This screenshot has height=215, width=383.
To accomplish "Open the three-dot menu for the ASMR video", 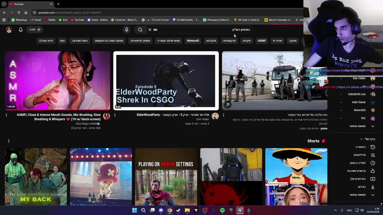I will click(6, 115).
